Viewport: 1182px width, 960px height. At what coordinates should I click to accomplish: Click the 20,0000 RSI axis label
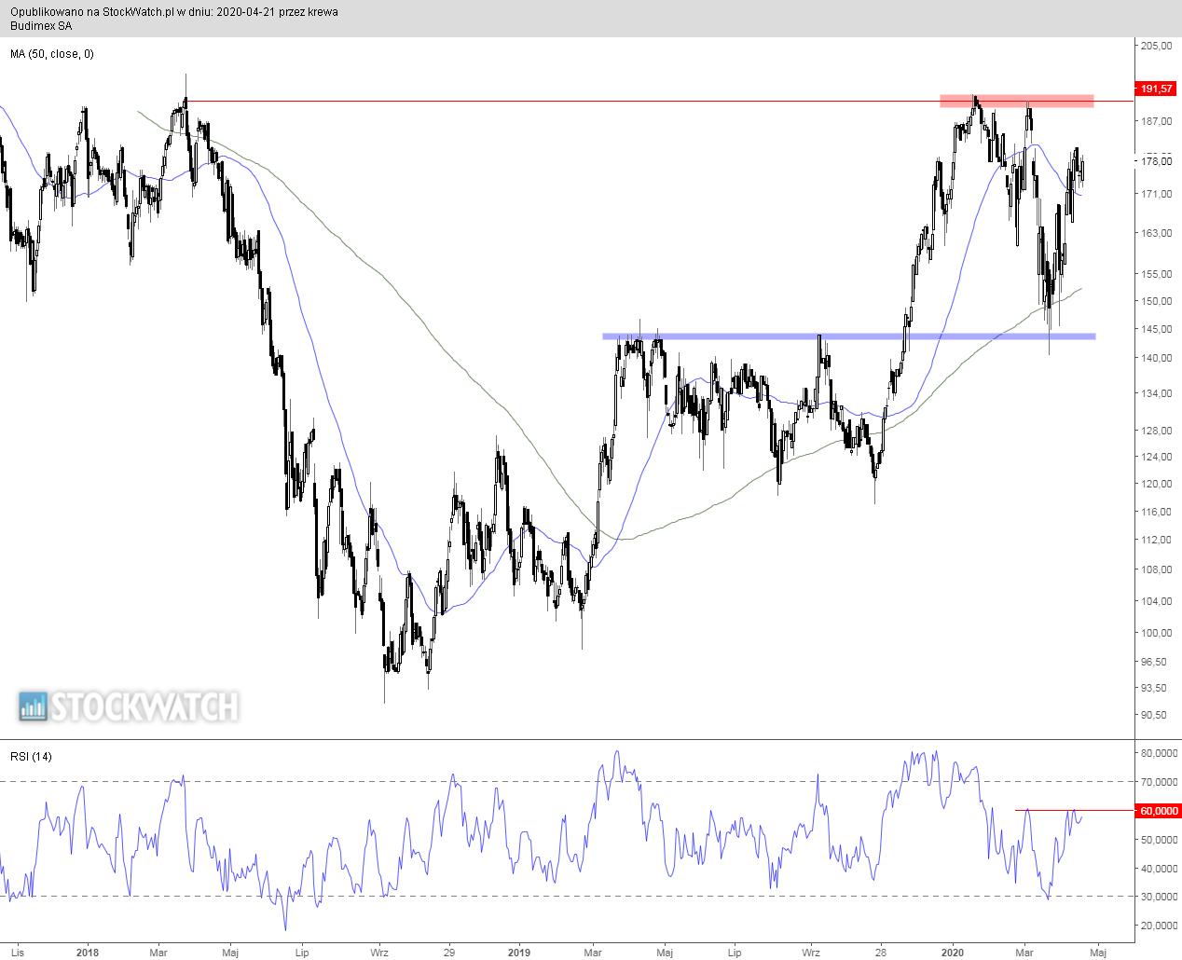[1159, 926]
